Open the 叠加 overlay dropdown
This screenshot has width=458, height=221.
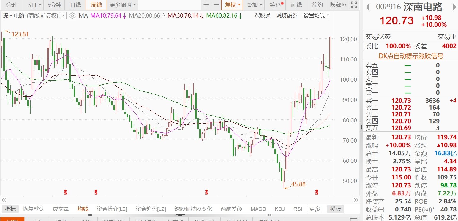pyautogui.click(x=254, y=5)
